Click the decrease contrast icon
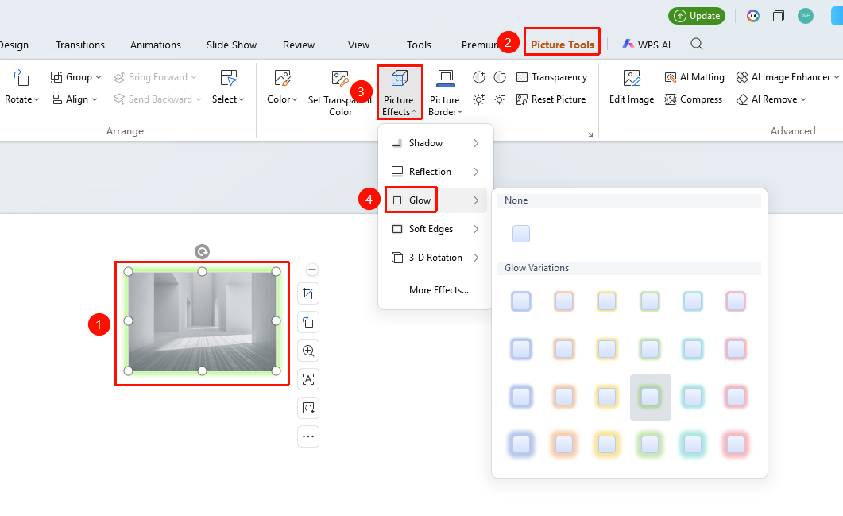843x516 pixels. [500, 77]
